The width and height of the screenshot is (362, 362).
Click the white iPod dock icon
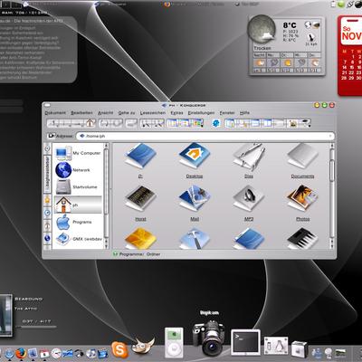[174, 343]
